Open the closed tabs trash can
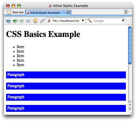 coord(126,12)
